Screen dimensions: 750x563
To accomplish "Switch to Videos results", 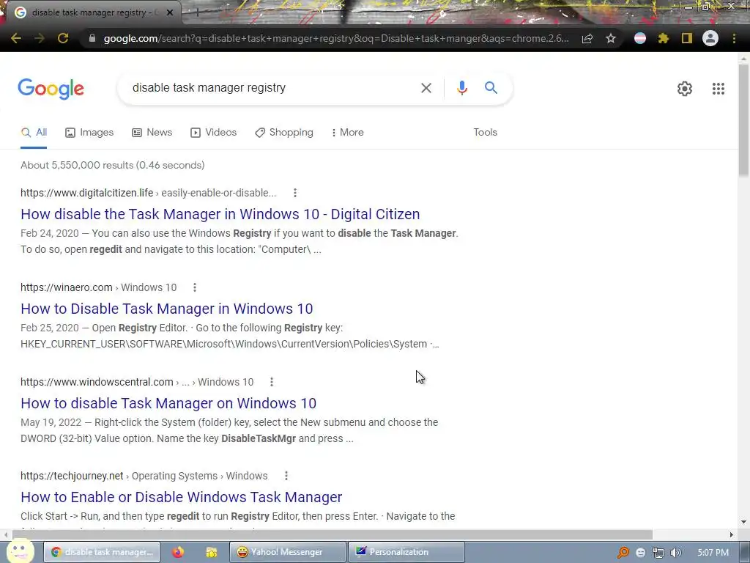I will (x=213, y=133).
